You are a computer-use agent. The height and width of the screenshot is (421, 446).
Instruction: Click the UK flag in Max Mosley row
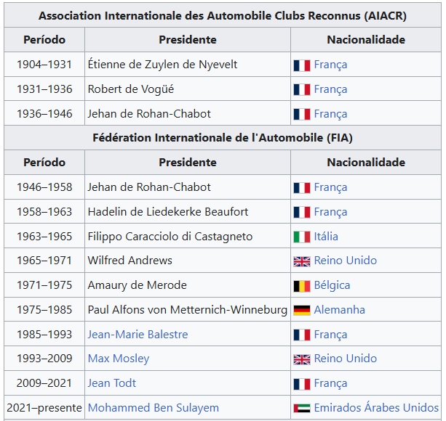point(301,359)
